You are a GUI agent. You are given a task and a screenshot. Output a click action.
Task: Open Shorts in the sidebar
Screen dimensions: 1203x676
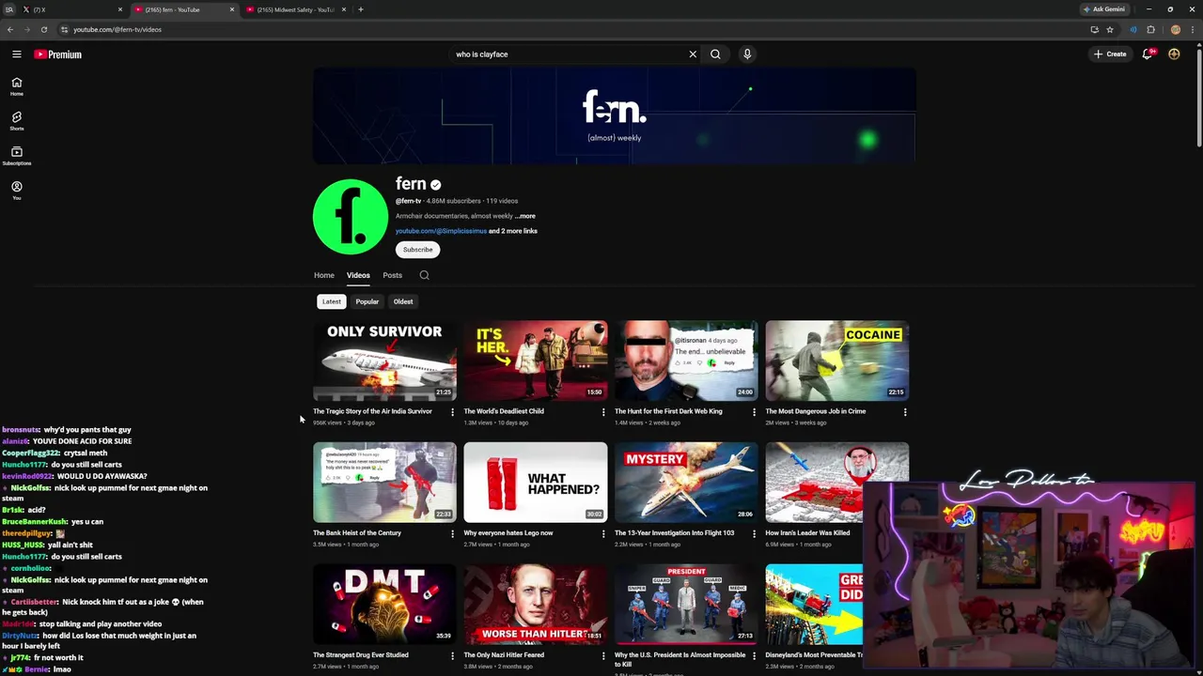click(16, 121)
